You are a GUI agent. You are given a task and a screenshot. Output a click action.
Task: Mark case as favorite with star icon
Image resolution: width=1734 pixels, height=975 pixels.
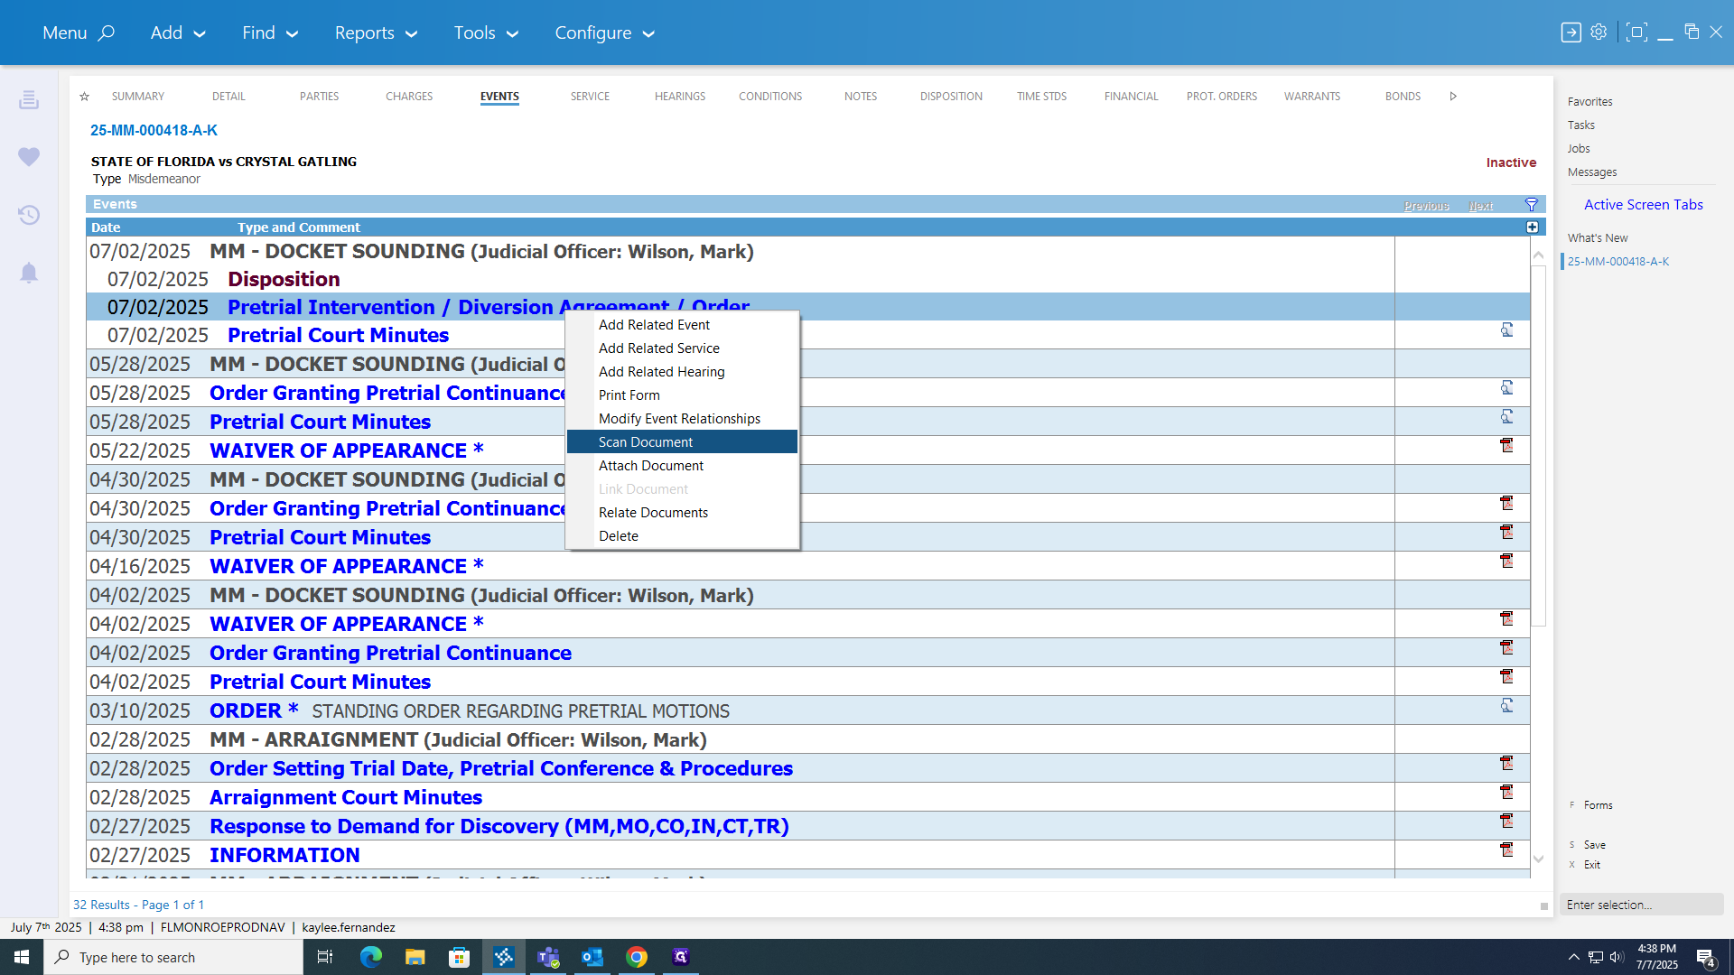84,97
